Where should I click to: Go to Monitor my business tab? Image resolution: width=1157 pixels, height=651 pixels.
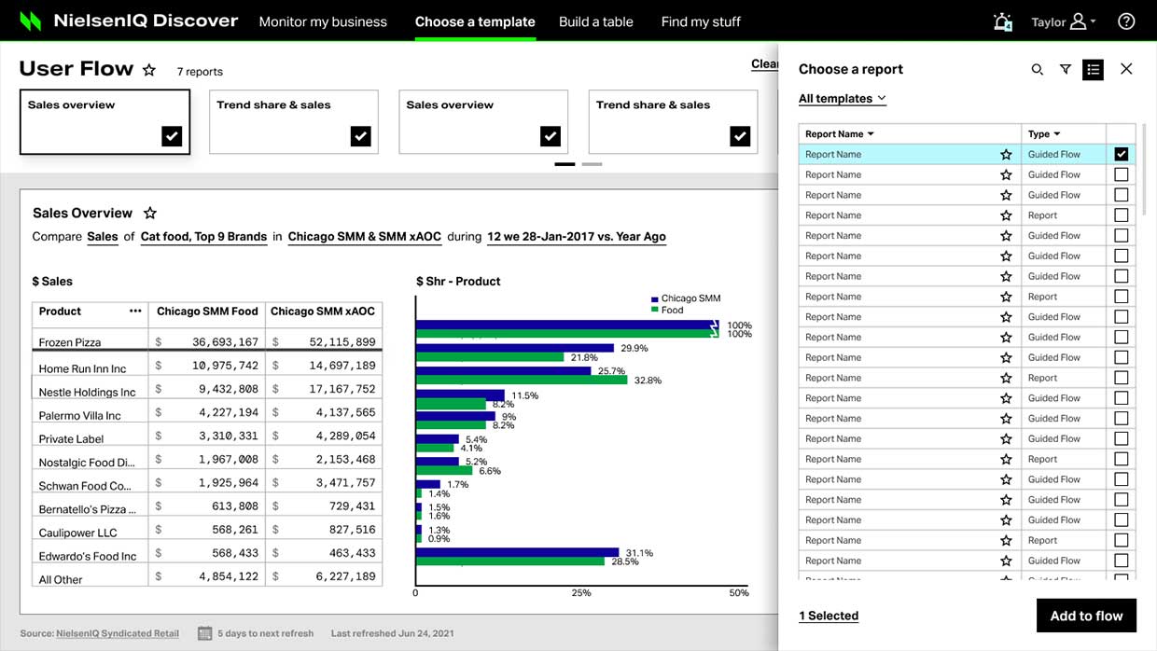(x=323, y=21)
